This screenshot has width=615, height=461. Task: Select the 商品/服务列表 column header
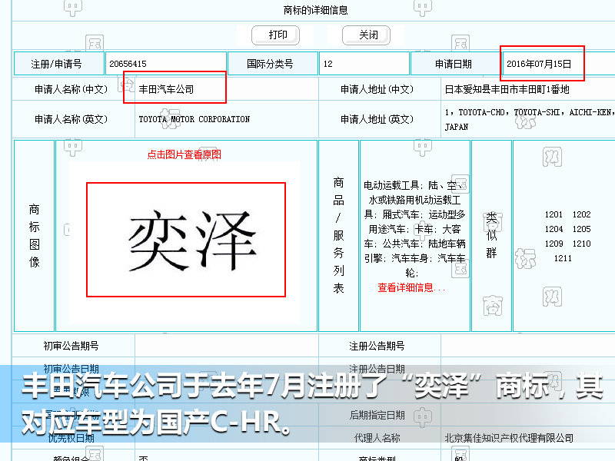pyautogui.click(x=338, y=236)
